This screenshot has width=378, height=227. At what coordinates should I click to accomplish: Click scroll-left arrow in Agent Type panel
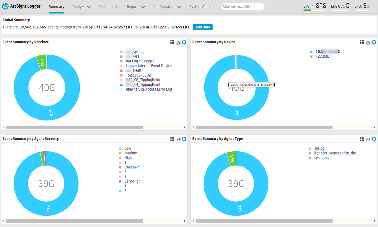click(x=193, y=221)
